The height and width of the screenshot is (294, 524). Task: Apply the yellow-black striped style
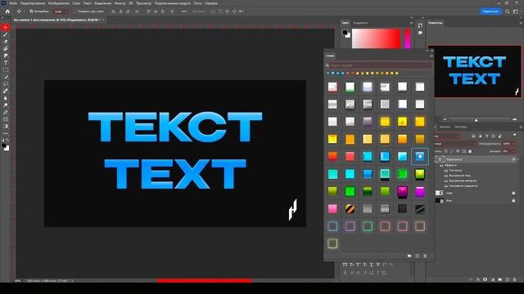pos(350,209)
